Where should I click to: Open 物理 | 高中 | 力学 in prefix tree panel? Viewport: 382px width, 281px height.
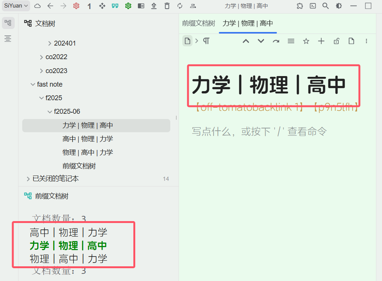point(69,259)
